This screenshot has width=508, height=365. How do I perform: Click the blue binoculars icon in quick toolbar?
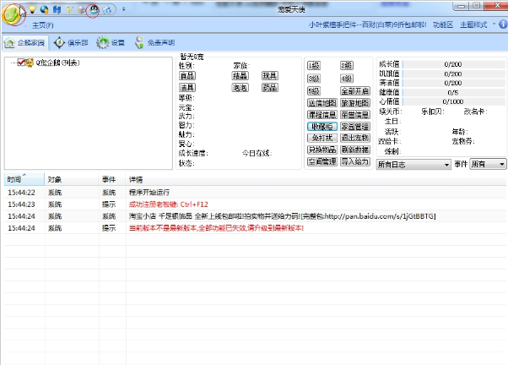point(57,8)
